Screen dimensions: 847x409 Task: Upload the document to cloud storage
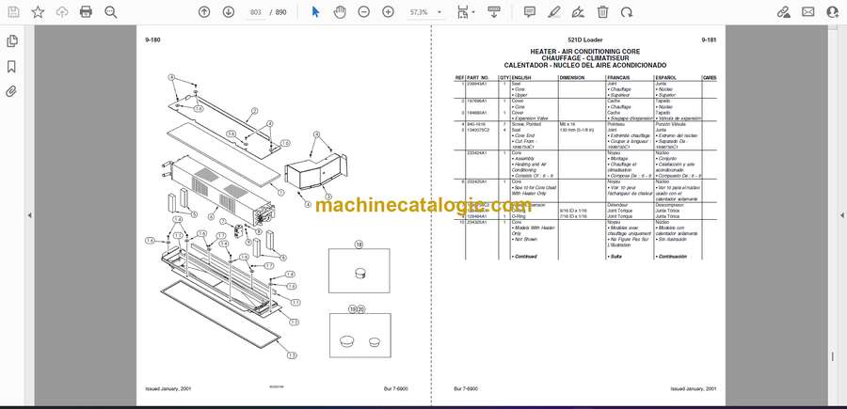coord(62,12)
